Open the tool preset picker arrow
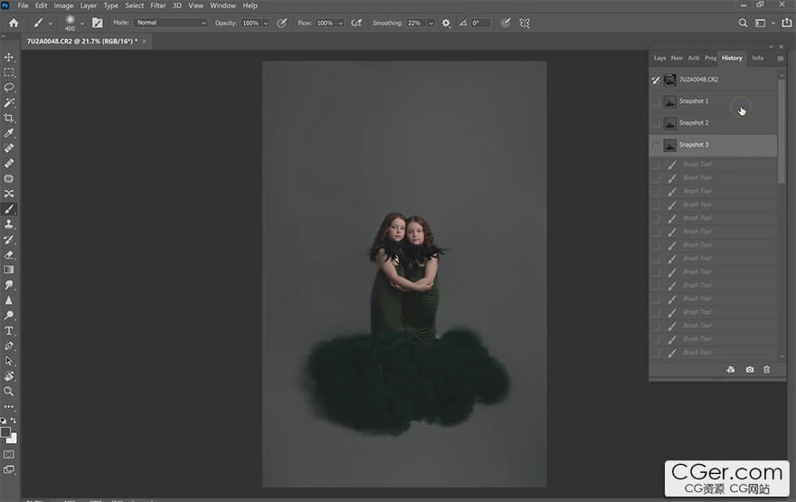 (x=51, y=24)
